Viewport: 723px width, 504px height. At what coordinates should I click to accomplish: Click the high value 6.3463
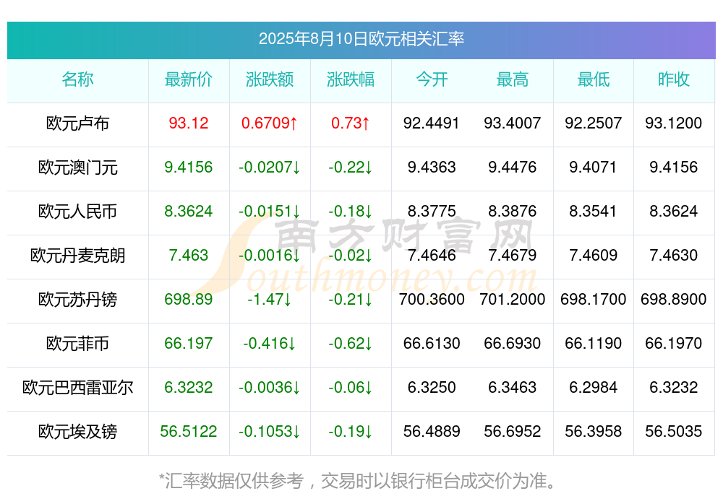513,387
